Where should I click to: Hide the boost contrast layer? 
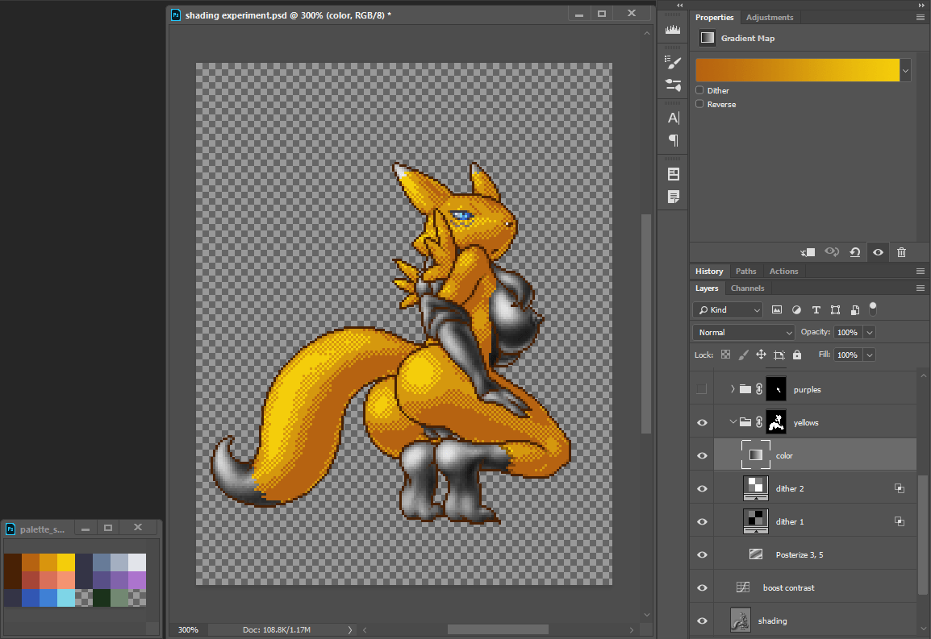(x=702, y=587)
